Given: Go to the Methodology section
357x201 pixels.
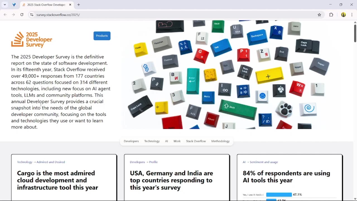Looking at the screenshot, I should tap(220, 141).
